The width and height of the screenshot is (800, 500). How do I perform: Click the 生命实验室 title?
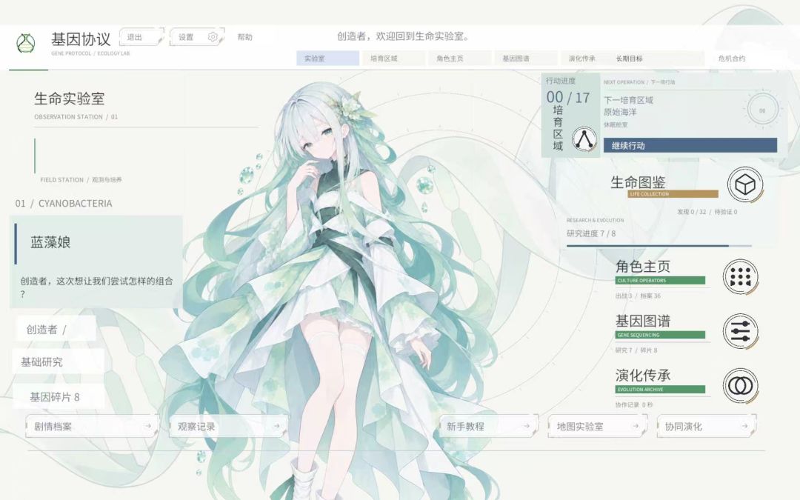click(70, 99)
